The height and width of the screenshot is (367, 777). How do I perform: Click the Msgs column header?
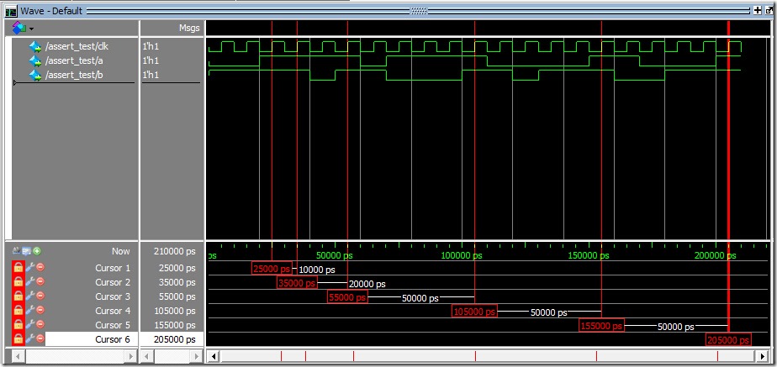[189, 29]
